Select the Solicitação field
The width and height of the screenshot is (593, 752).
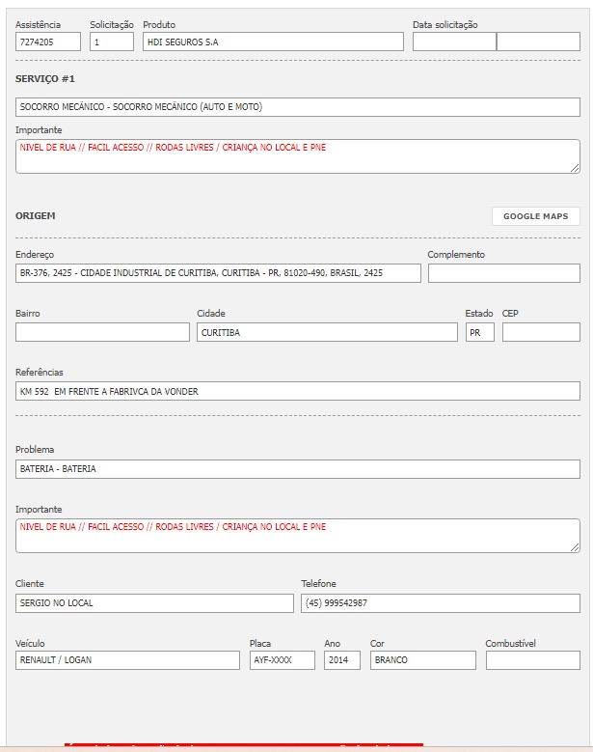[x=112, y=42]
